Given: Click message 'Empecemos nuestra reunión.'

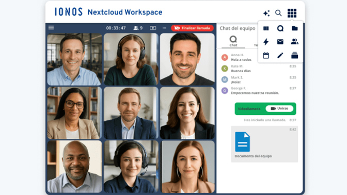Looking at the screenshot, I should tap(255, 93).
